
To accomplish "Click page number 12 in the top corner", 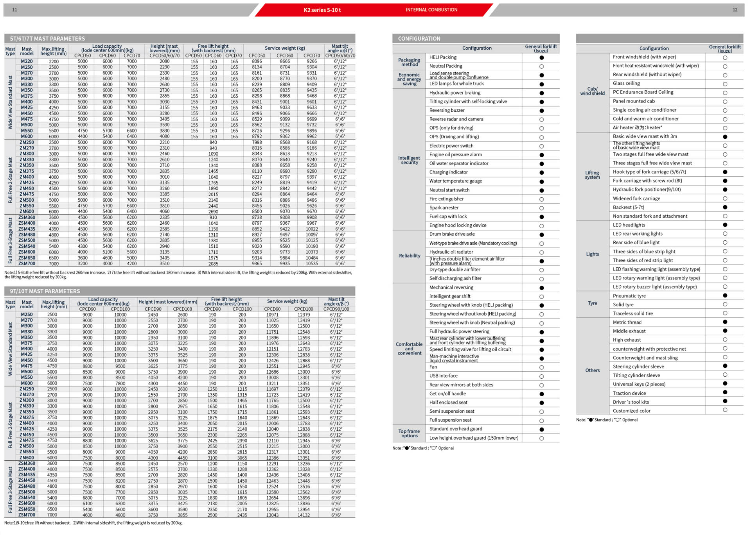I will click(735, 10).
